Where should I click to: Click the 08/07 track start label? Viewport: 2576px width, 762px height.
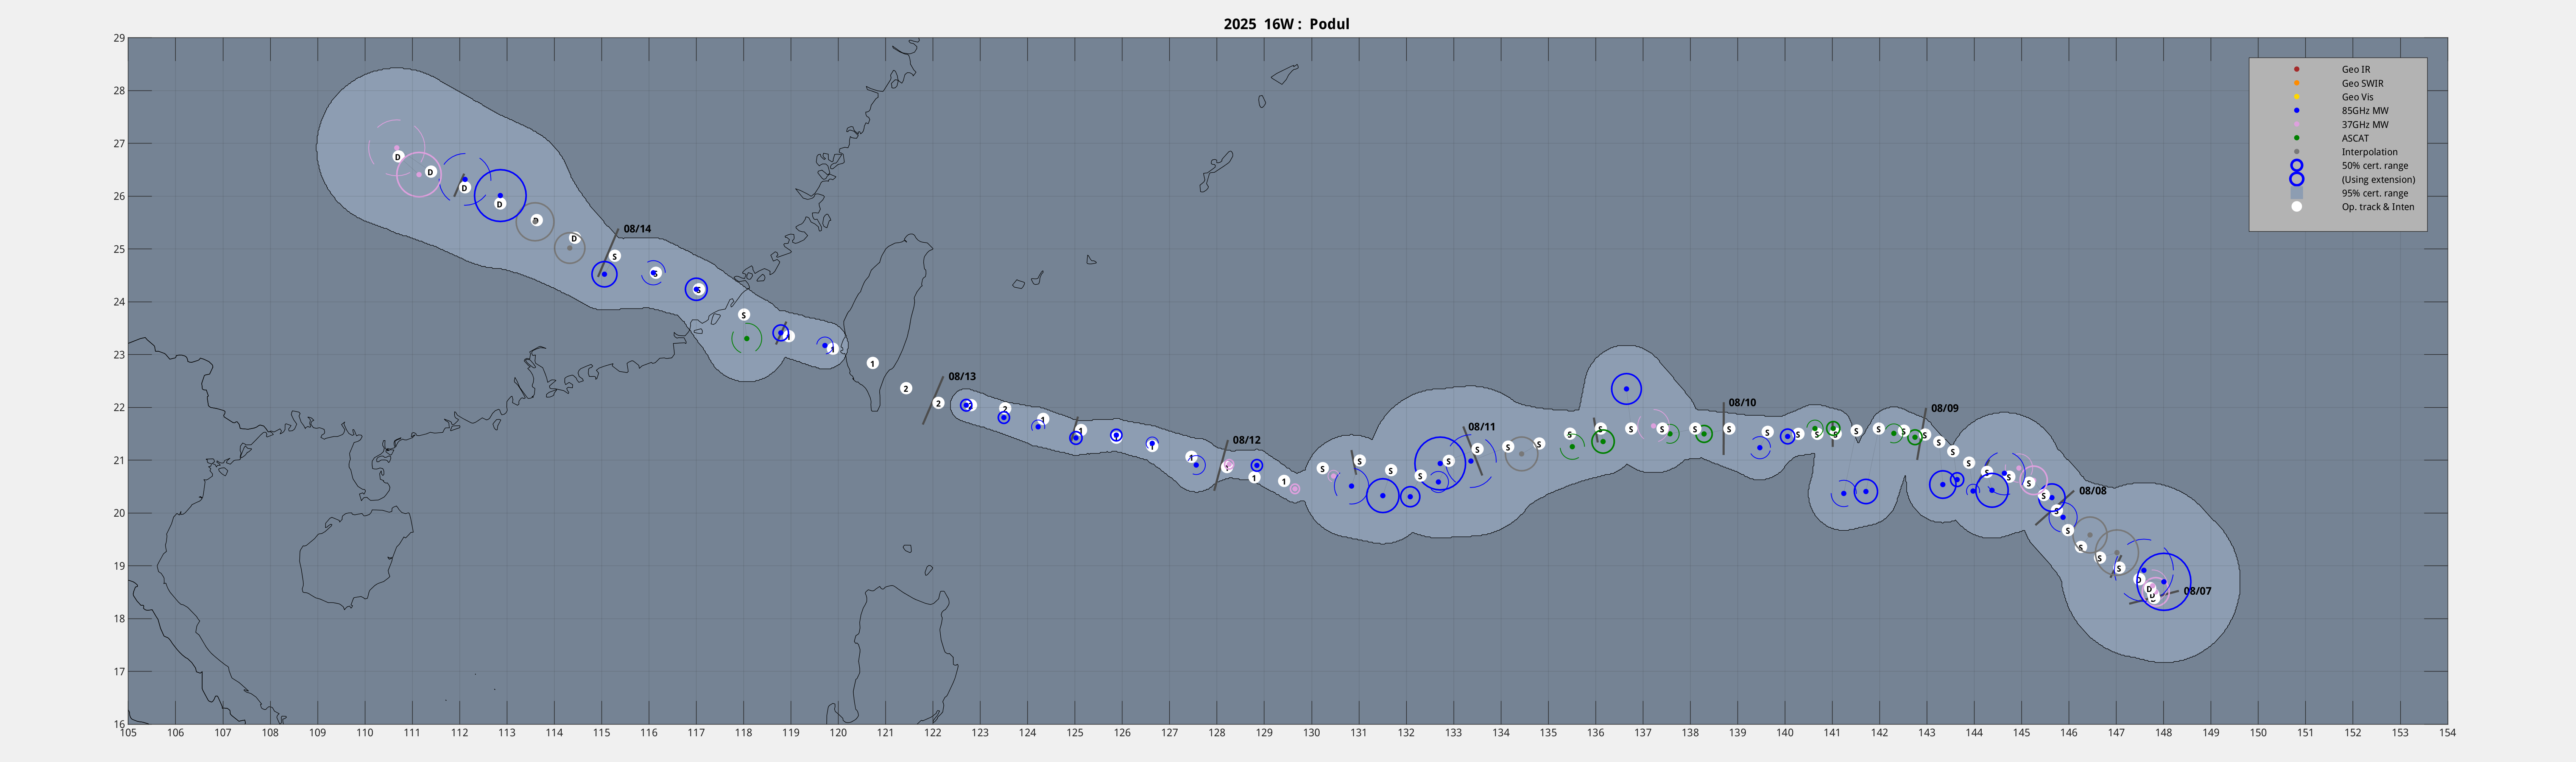point(2197,591)
